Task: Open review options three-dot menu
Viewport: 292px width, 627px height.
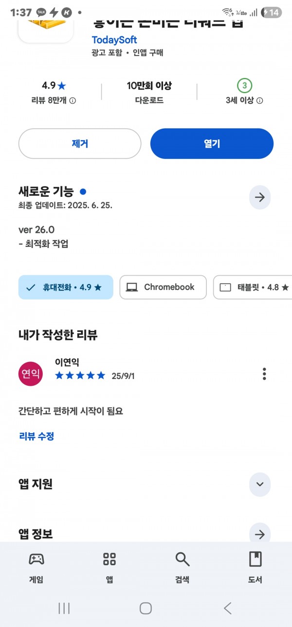Action: 264,374
